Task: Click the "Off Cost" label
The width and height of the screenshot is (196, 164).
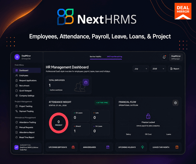Action: click(148, 134)
